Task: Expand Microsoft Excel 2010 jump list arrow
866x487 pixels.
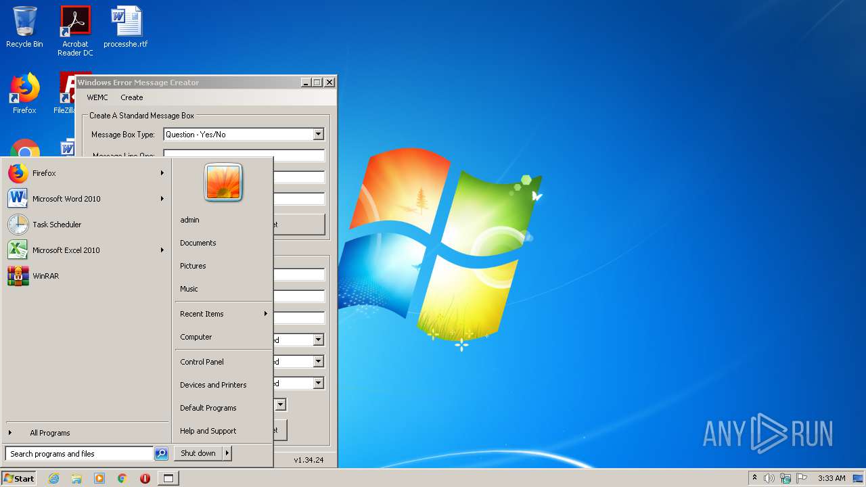Action: 162,250
